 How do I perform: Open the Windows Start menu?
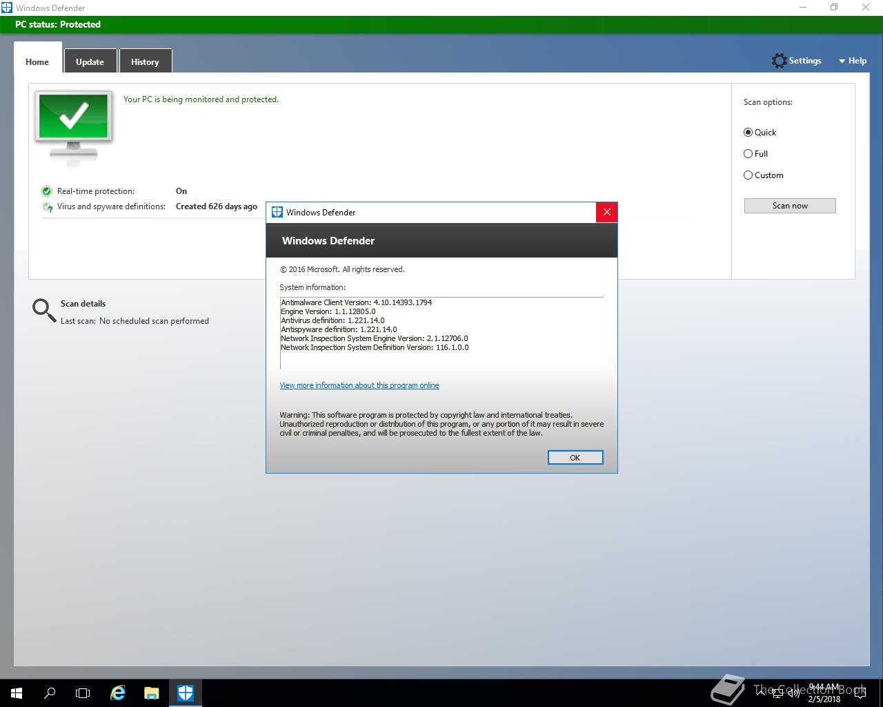click(17, 693)
